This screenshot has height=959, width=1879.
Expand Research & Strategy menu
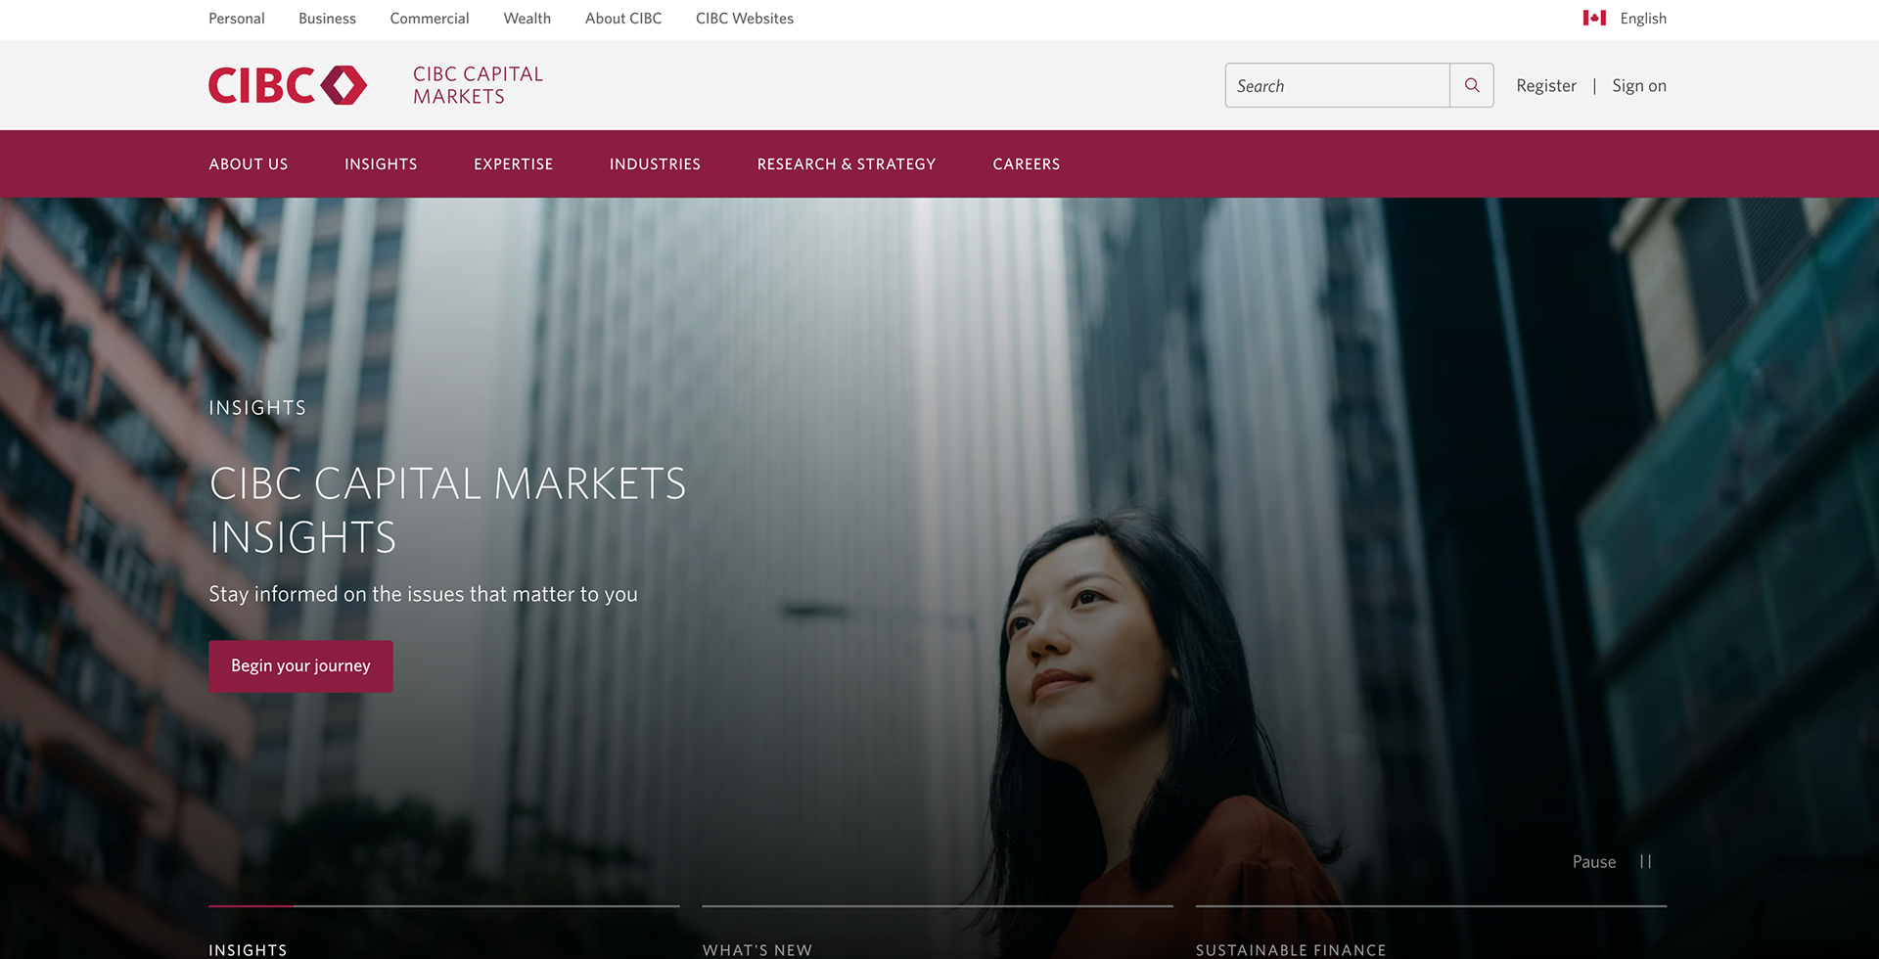pyautogui.click(x=847, y=164)
